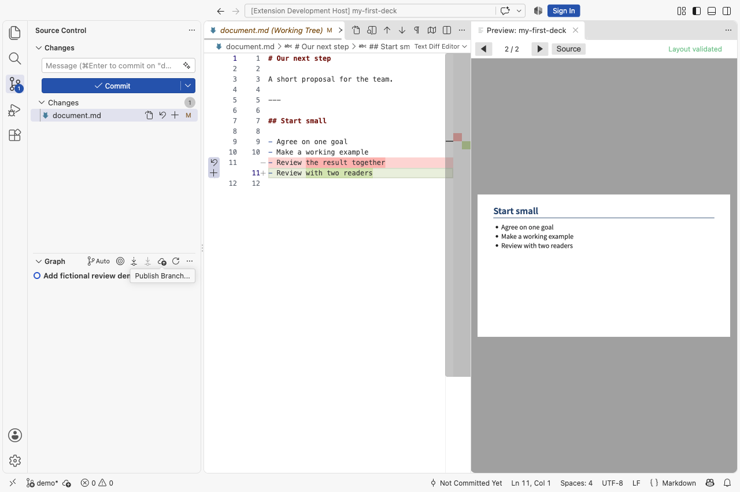This screenshot has height=492, width=740.
Task: Open the Manage gear menu
Action: [15, 461]
